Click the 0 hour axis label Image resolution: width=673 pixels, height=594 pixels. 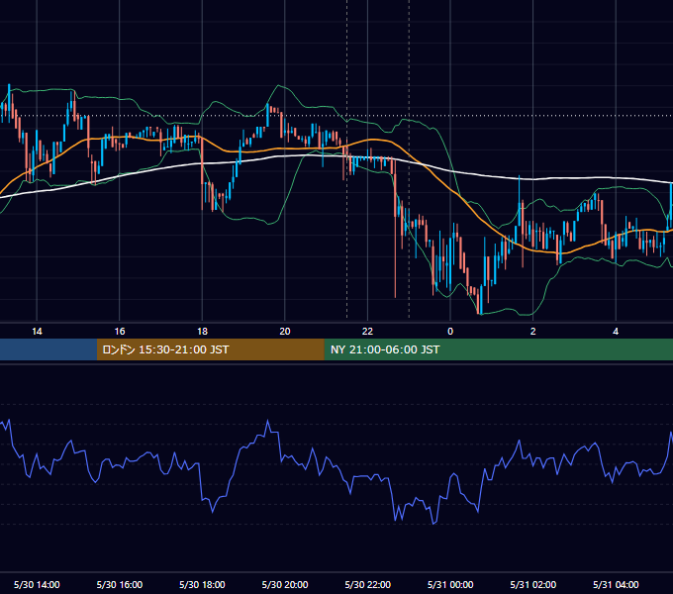coord(450,332)
